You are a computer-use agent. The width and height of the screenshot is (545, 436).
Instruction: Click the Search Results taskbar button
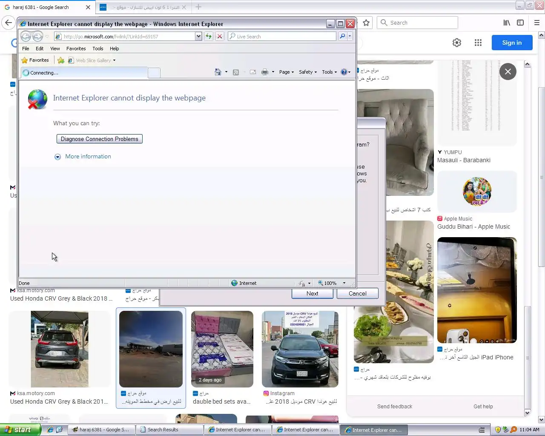coord(169,430)
